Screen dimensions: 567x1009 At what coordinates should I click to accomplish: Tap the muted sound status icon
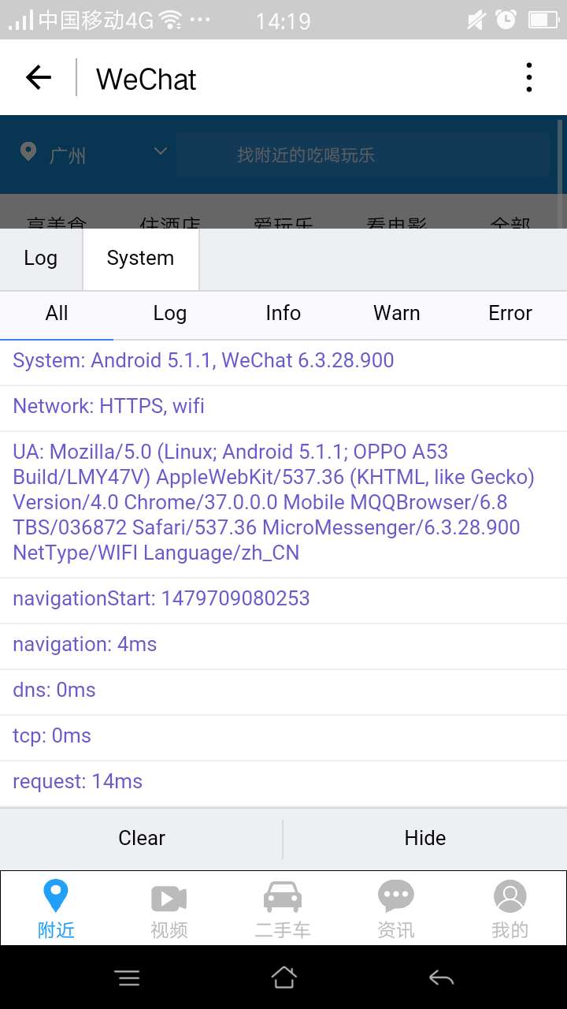pyautogui.click(x=476, y=20)
